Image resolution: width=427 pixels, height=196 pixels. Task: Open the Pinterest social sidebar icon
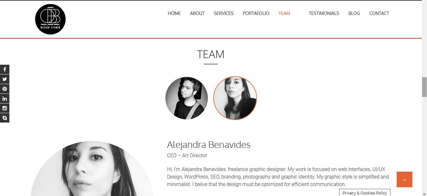5,89
